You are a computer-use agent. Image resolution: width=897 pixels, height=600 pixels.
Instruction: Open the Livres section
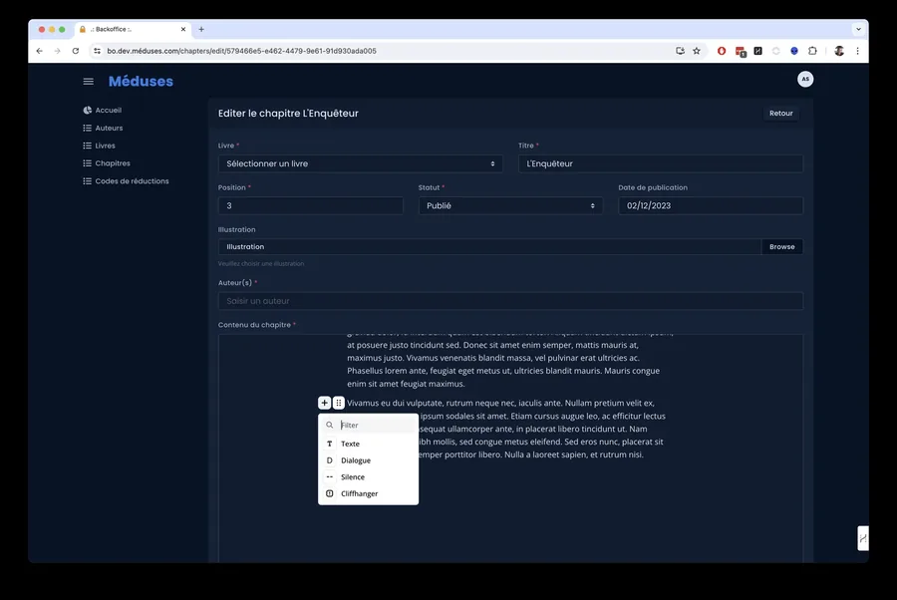(99, 146)
